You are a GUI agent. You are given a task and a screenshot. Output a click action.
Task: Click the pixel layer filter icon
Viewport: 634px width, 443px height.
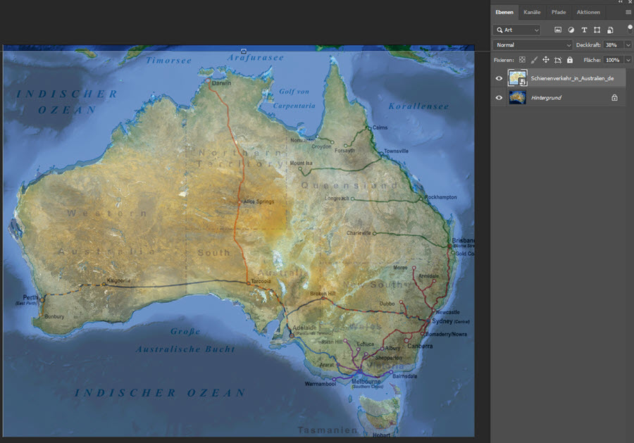(558, 30)
